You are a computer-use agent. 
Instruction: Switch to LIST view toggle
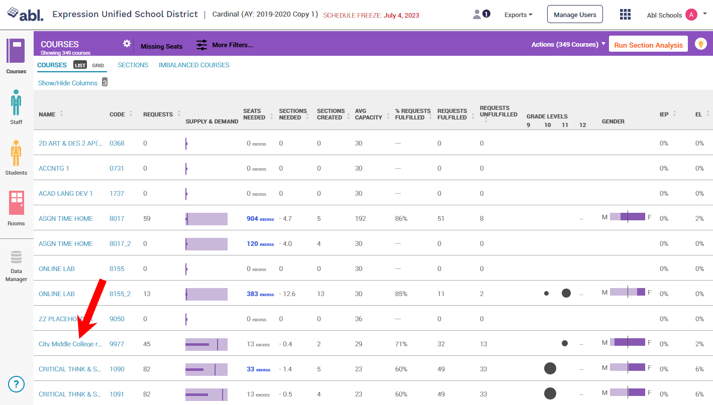[80, 65]
